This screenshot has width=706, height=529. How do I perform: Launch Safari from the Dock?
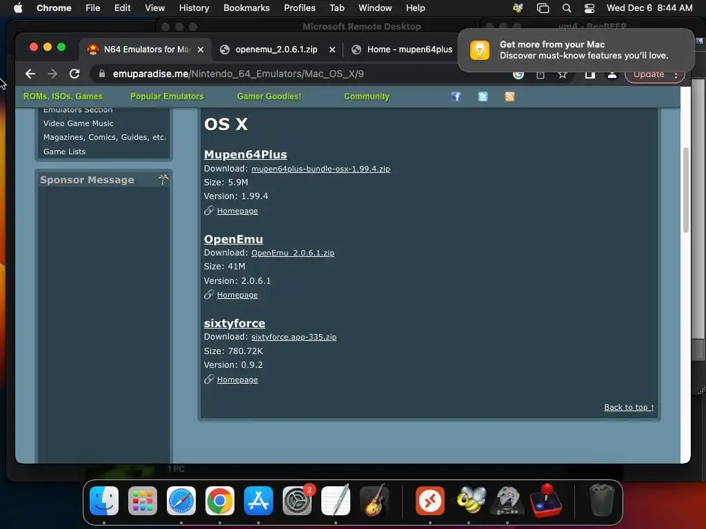pos(181,501)
